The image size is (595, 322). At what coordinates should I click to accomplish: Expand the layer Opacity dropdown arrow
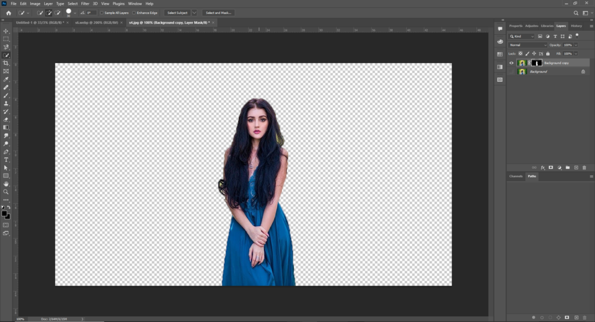pos(576,45)
